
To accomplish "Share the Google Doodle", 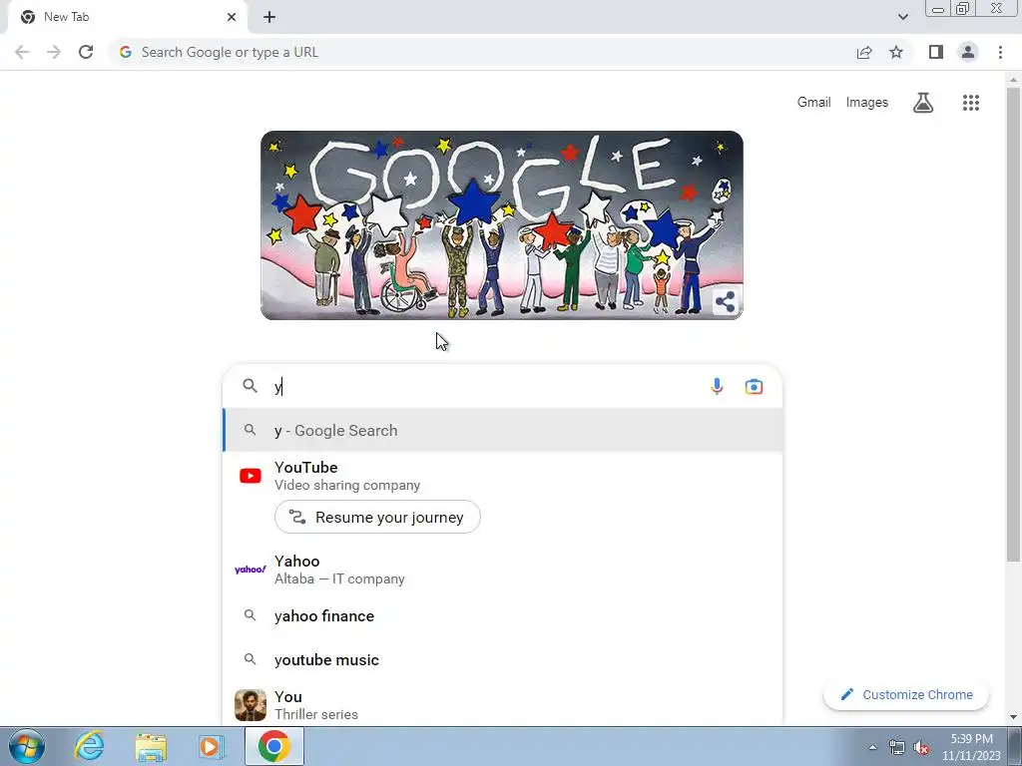I will [x=725, y=301].
